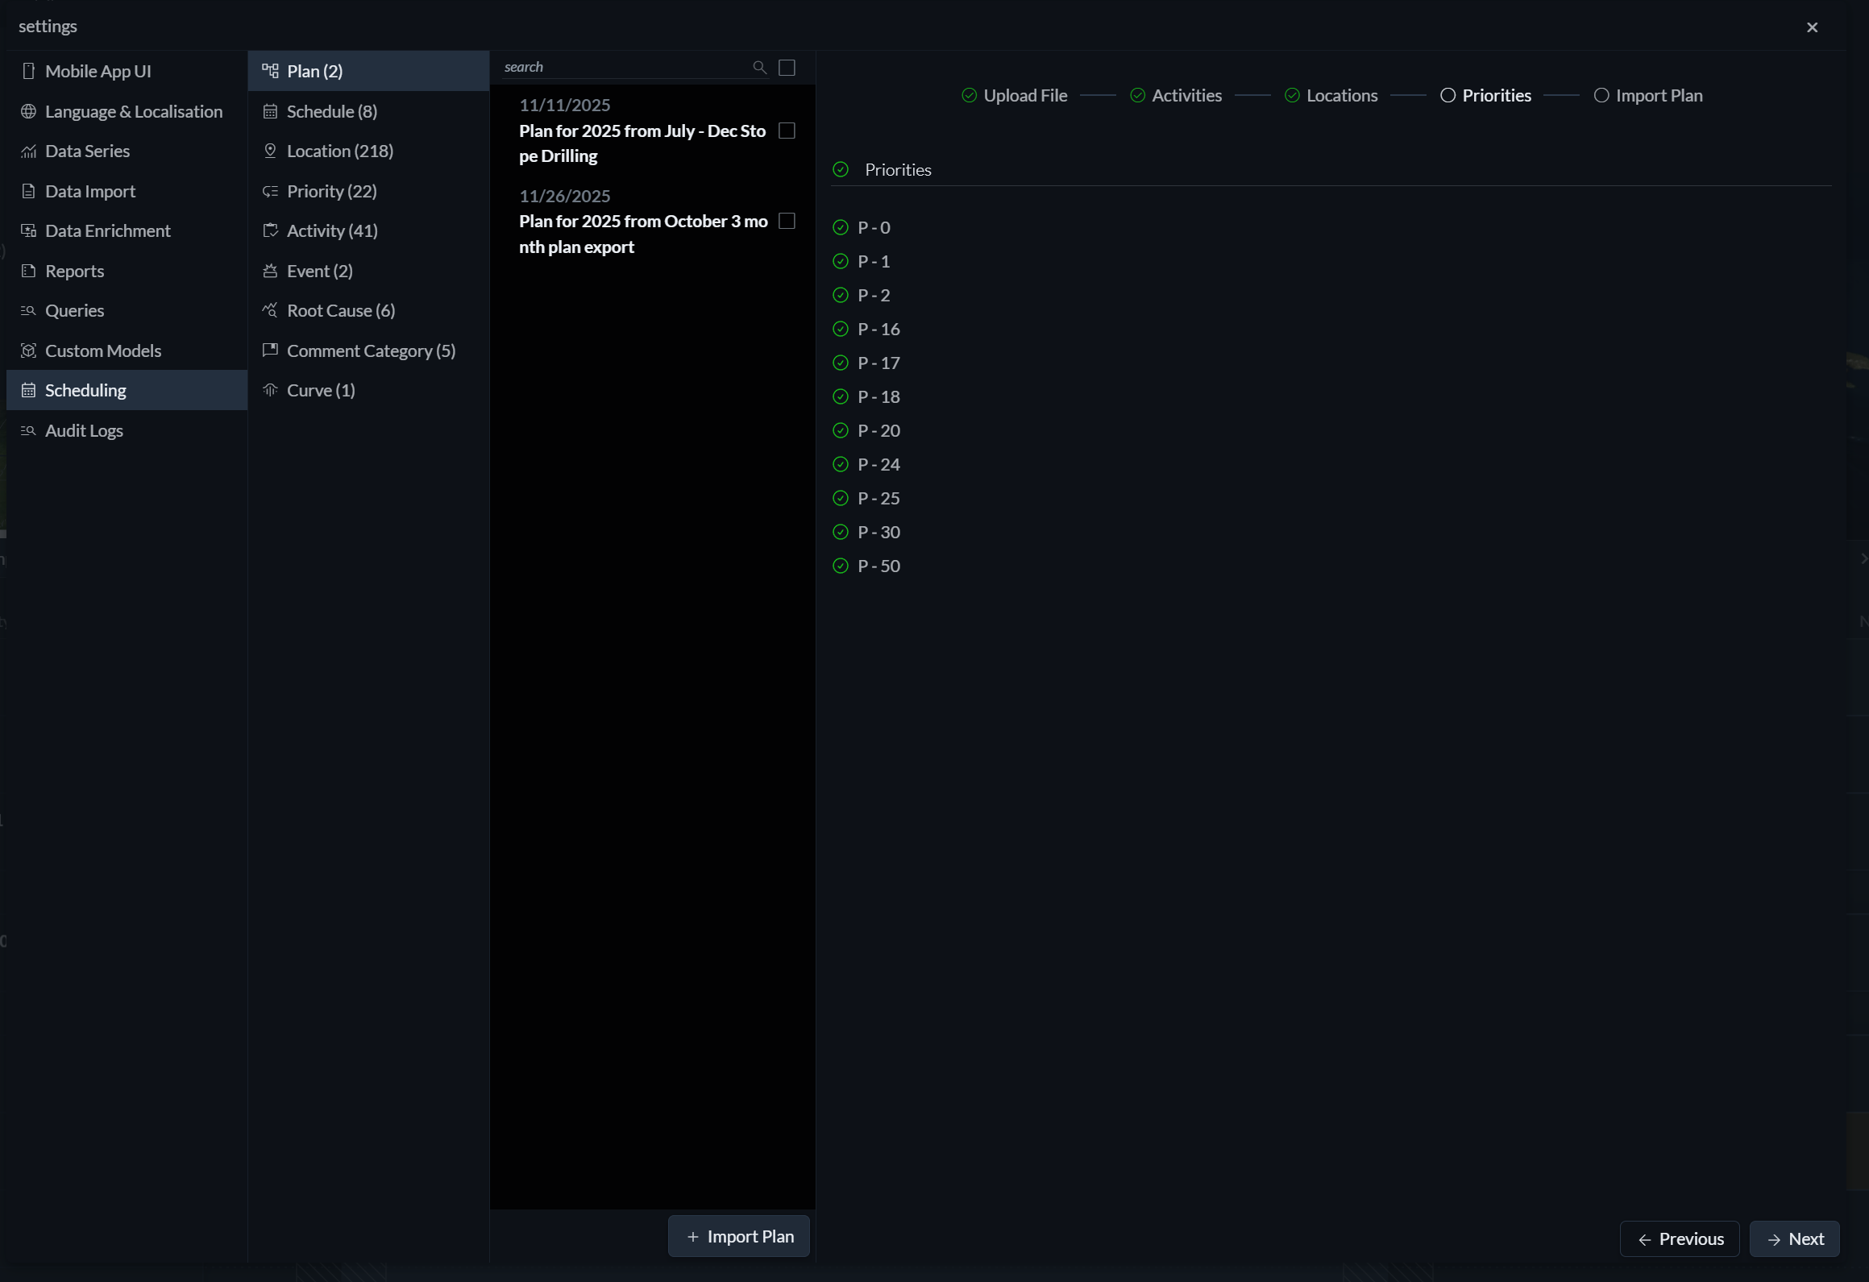
Task: Click the Plan hierarchy icon
Action: coord(270,71)
